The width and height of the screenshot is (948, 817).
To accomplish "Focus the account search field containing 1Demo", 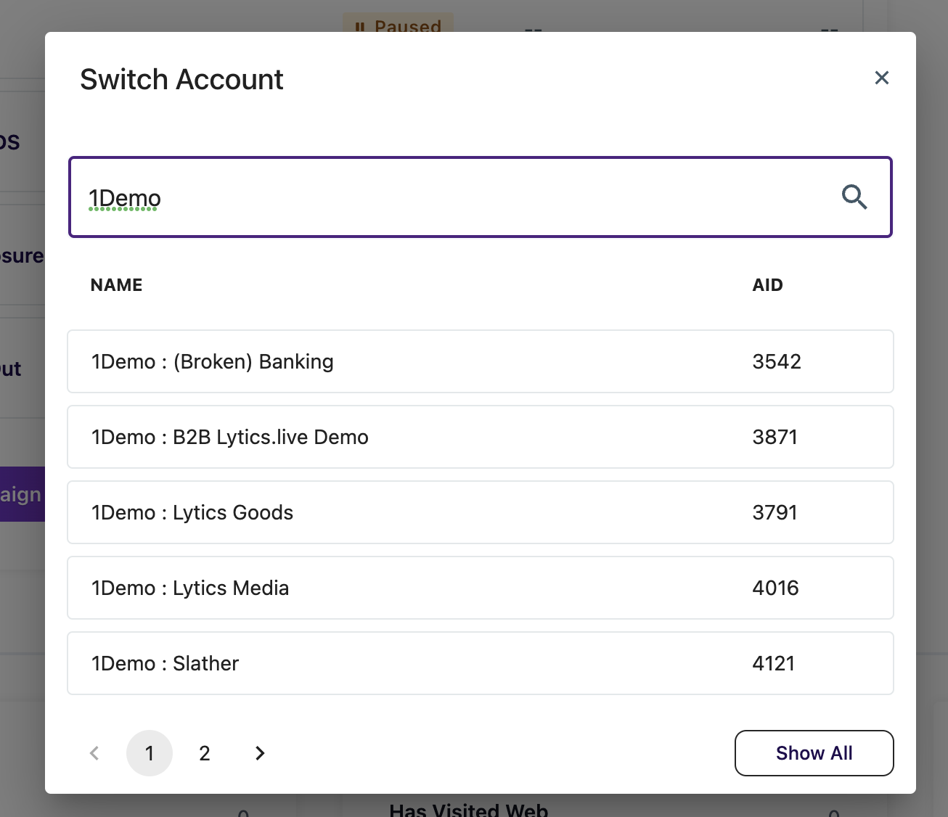I will pyautogui.click(x=481, y=197).
